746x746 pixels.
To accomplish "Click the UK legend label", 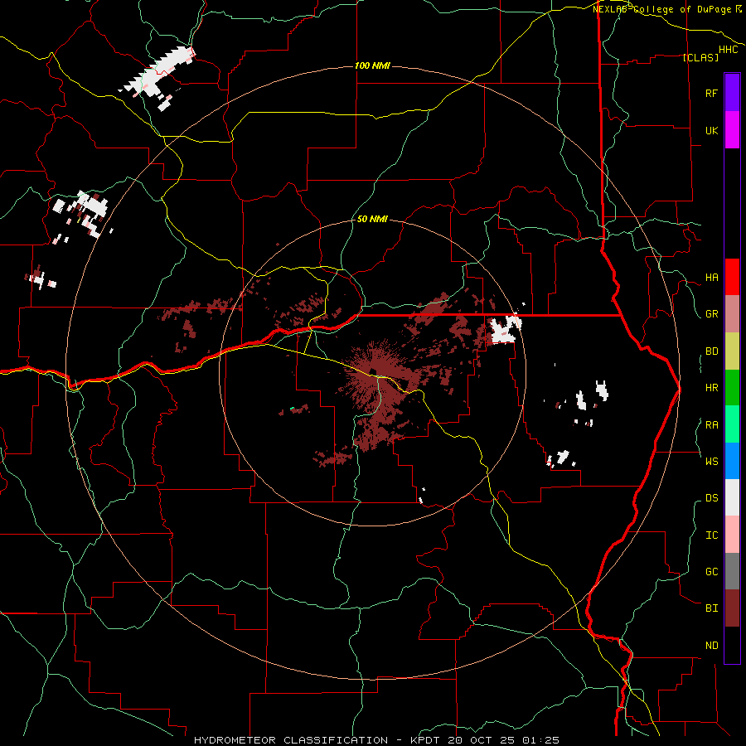I will coord(711,130).
